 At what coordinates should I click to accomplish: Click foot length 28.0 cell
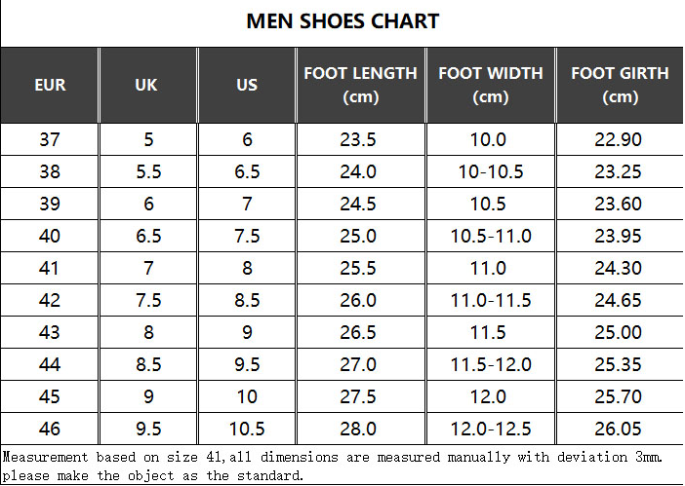[358, 429]
